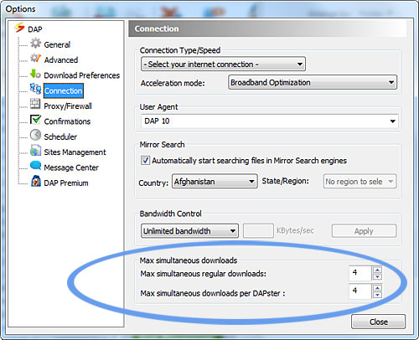Open the Unlimited bandwidth dropdown
Viewport: 419px width, 340px height.
click(189, 231)
